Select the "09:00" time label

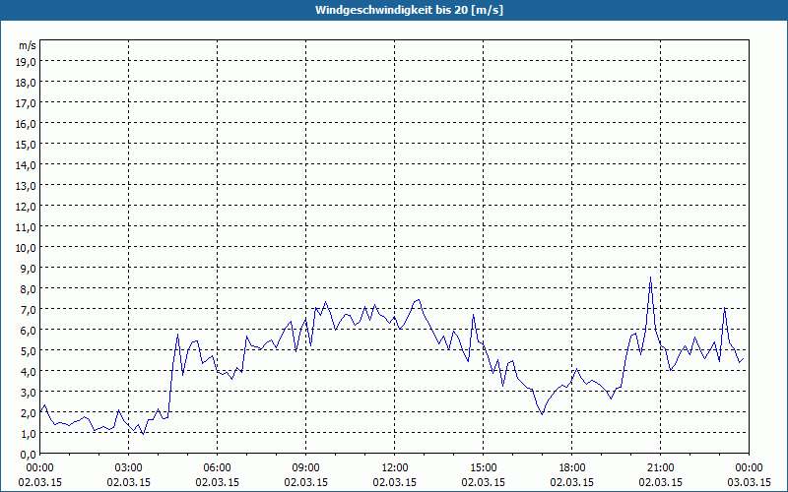[x=305, y=468]
